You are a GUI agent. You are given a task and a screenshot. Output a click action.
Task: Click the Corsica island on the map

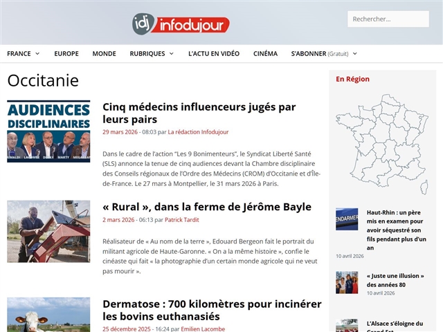pyautogui.click(x=424, y=187)
